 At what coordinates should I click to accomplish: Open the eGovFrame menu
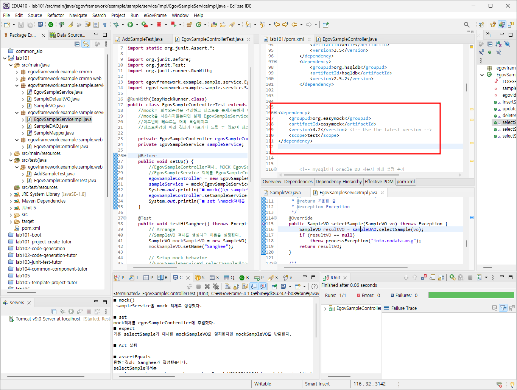(155, 15)
